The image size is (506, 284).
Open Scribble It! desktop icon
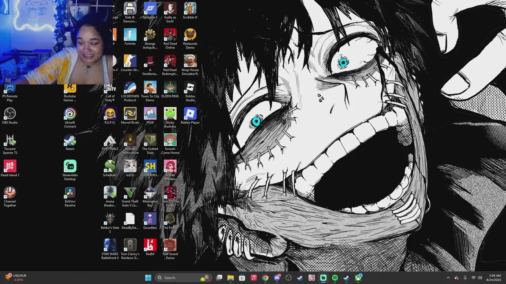click(190, 11)
